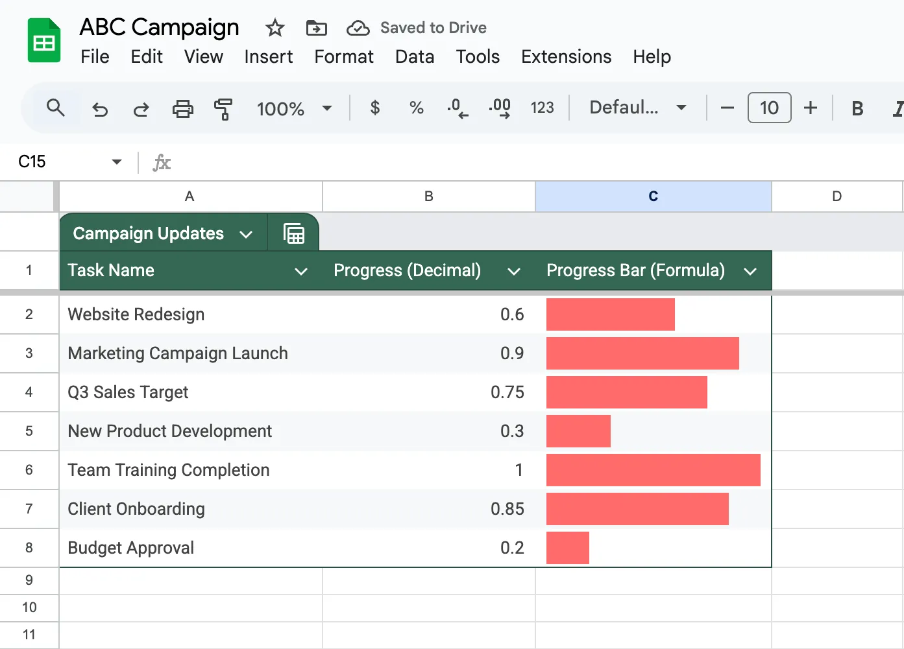Decrease decimal places

(458, 108)
